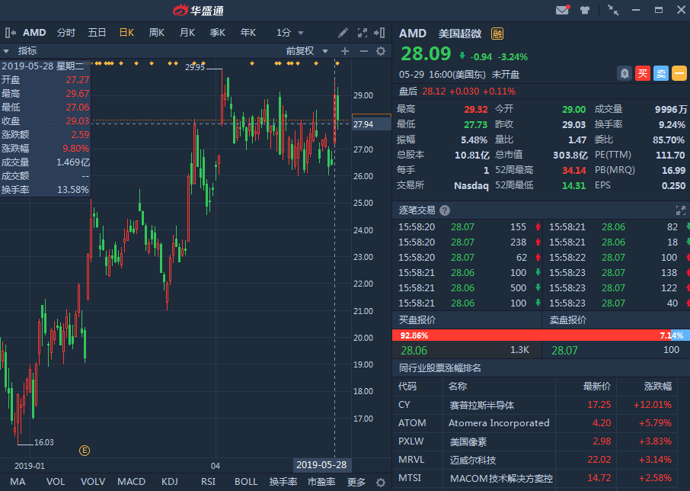Zoom out chart with minus icon

[x=363, y=51]
